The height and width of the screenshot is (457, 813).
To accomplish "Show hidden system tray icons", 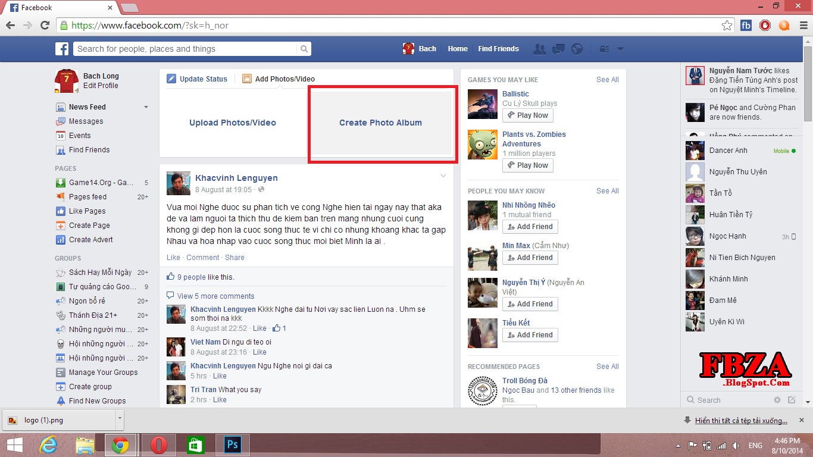I will pyautogui.click(x=678, y=445).
